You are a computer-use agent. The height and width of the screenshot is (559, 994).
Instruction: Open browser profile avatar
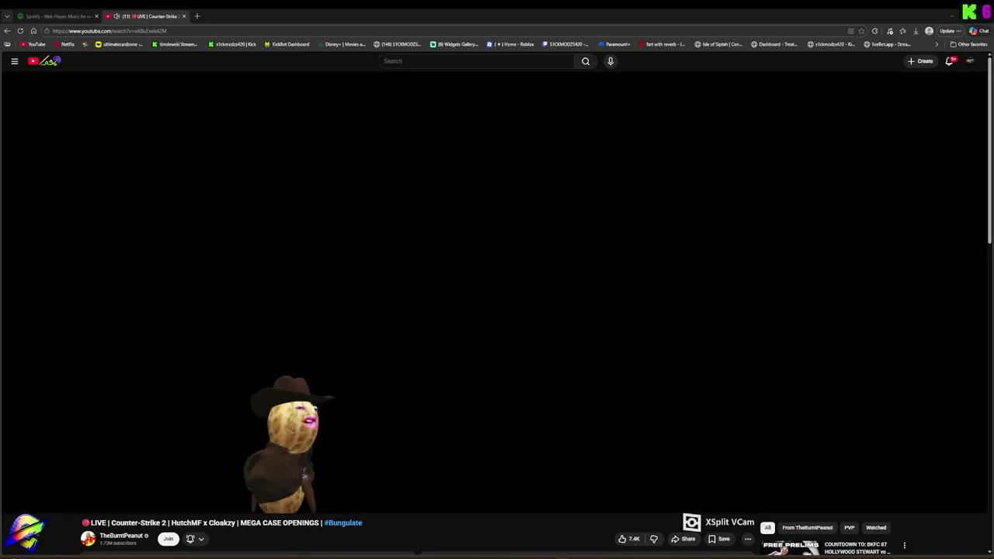pyautogui.click(x=929, y=31)
